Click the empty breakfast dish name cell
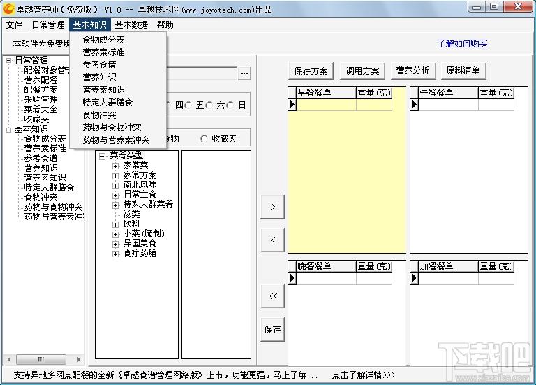This screenshot has width=536, height=385. click(x=326, y=105)
